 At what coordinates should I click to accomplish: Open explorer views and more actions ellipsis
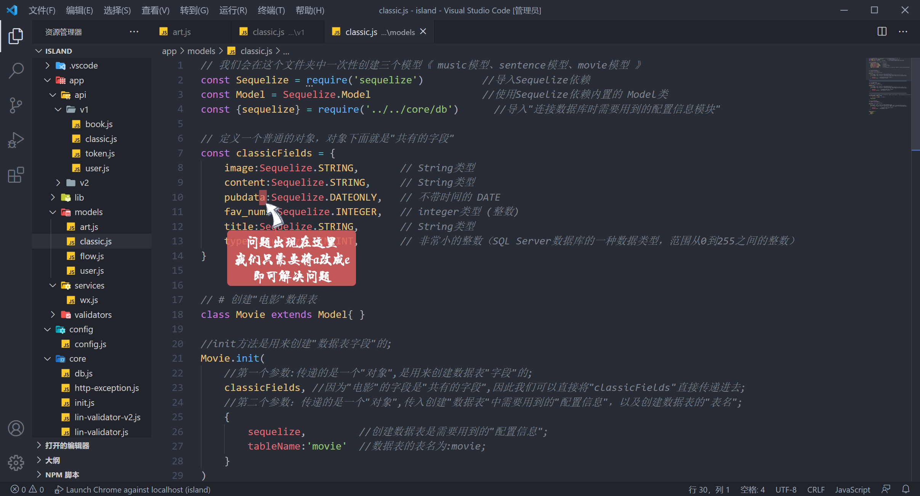(134, 32)
